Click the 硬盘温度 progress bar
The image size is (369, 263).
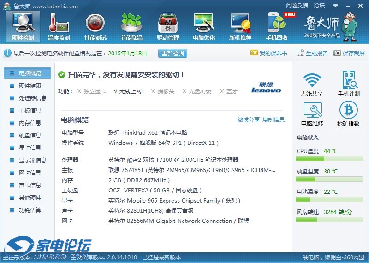click(x=329, y=179)
